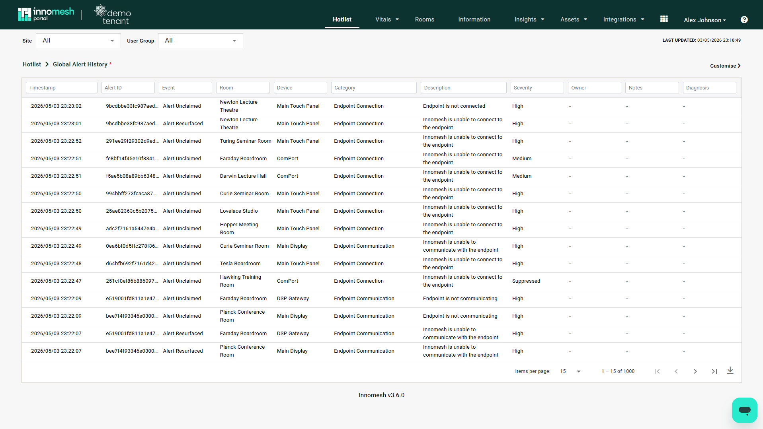763x429 pixels.
Task: Click the Innomesh portal logo
Action: 46,14
